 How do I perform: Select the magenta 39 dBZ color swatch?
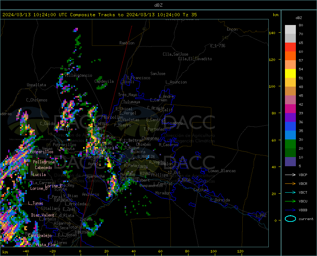(290, 109)
